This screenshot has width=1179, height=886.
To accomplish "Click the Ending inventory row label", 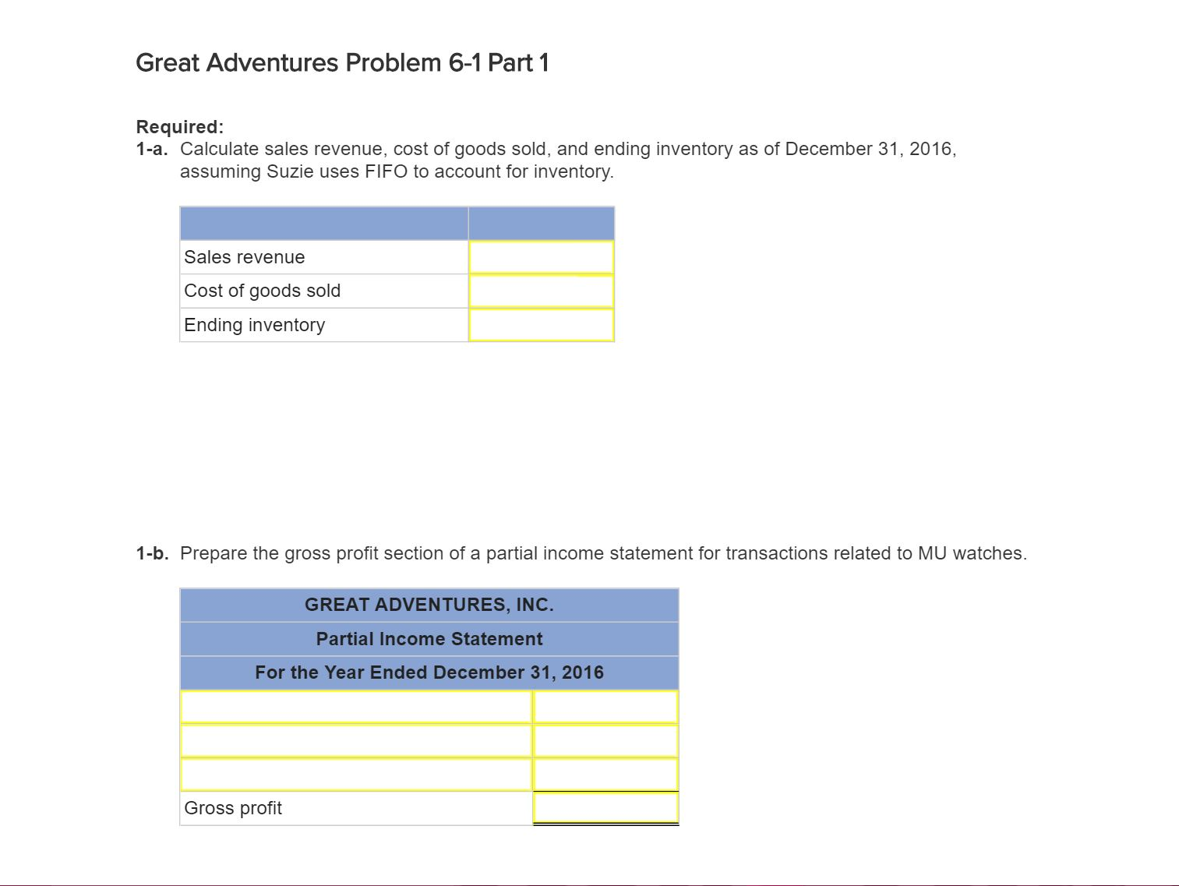I will pos(255,325).
